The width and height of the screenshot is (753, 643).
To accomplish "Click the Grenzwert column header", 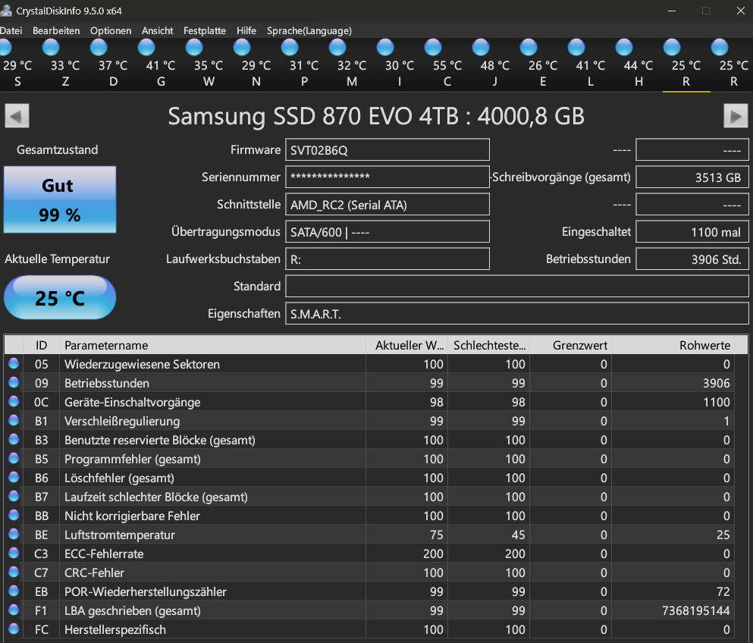I will point(570,345).
